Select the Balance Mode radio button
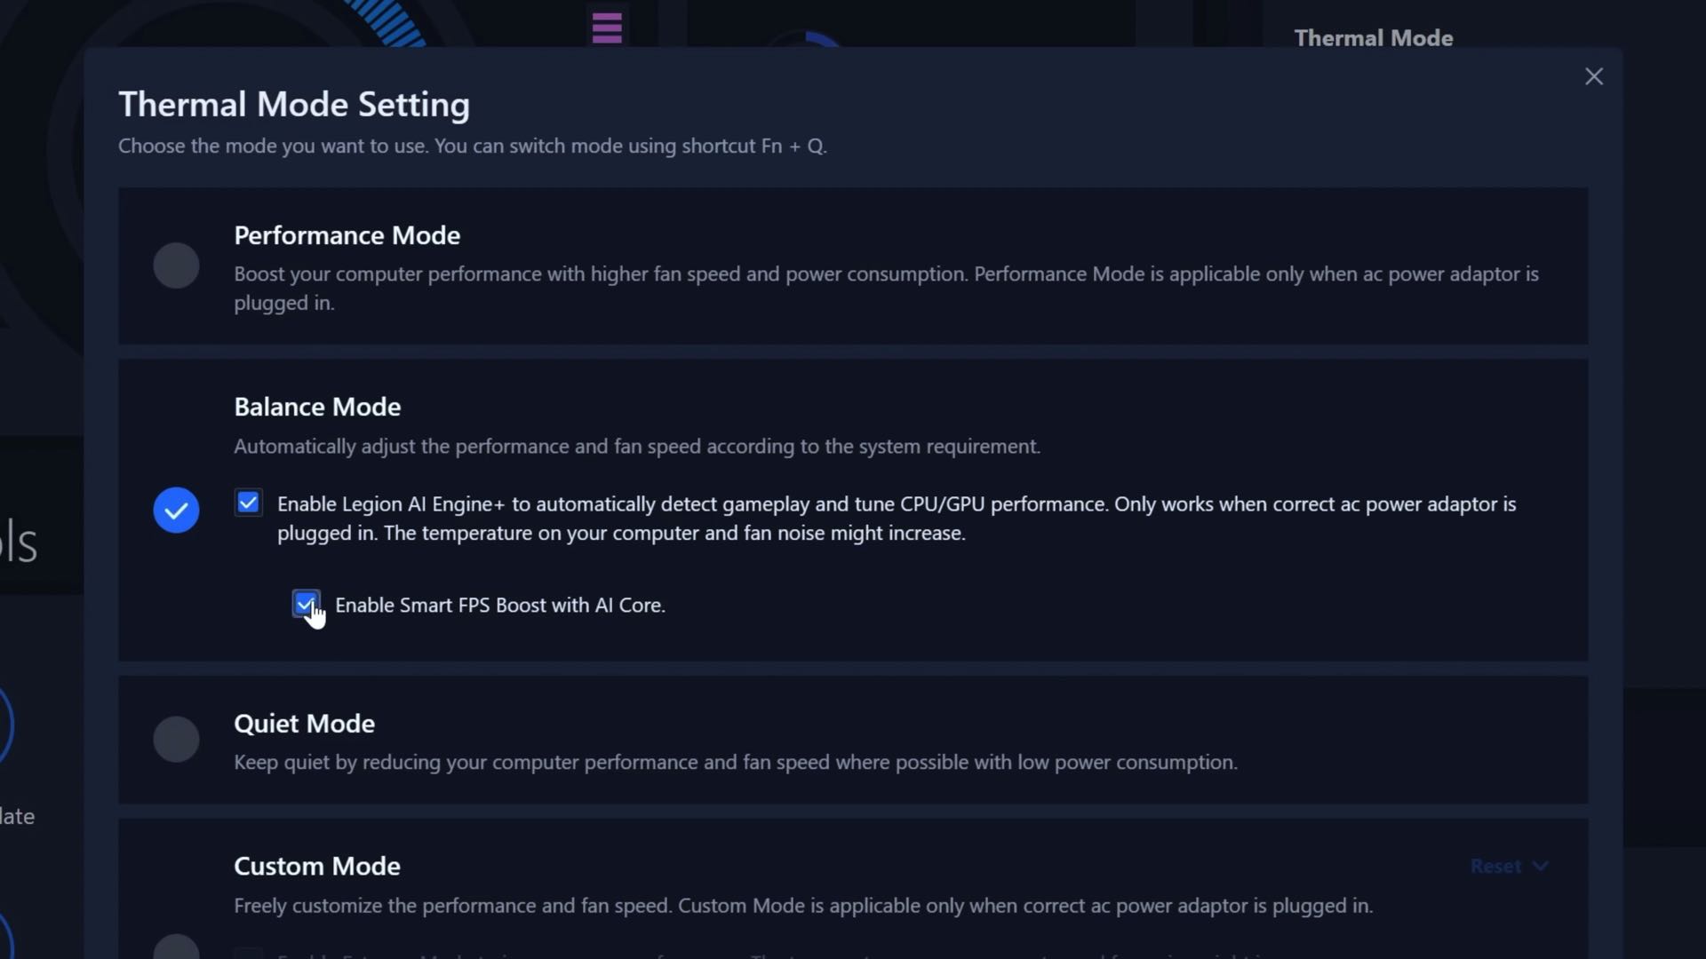Screen dimensions: 1706x959 176,511
